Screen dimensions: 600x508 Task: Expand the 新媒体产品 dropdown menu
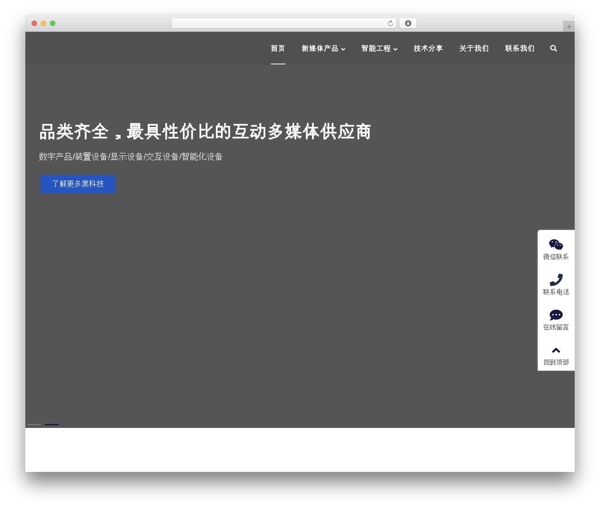pos(323,48)
